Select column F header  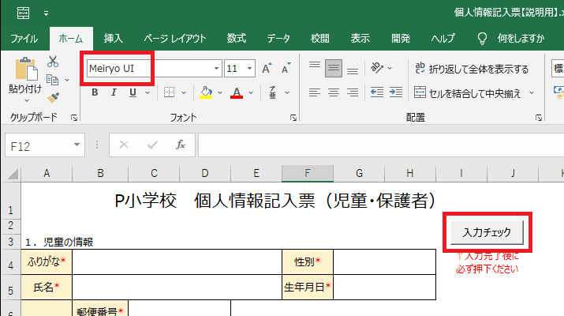(308, 173)
